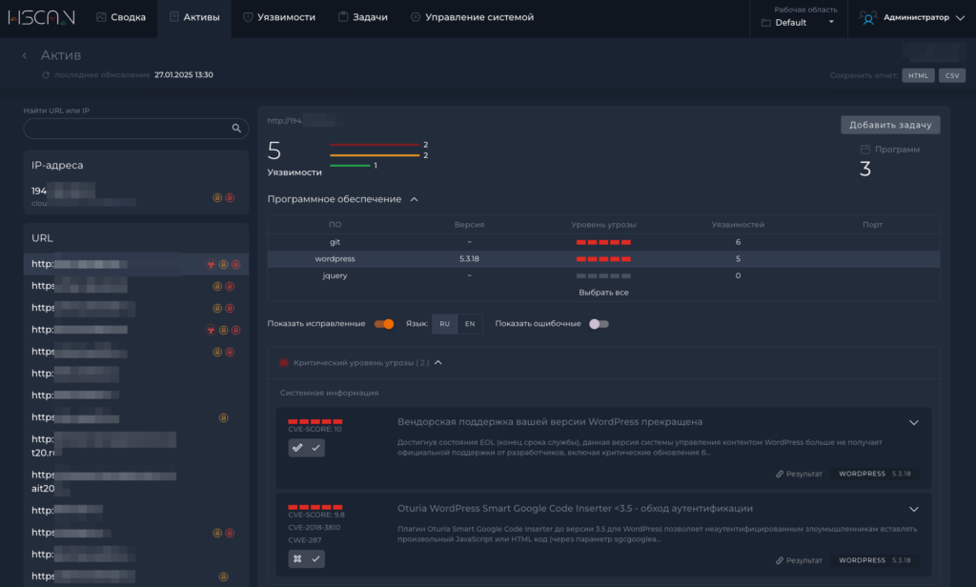This screenshot has height=587, width=976.
Task: Click the refresh icon beside последнее обновление
Action: 46,74
